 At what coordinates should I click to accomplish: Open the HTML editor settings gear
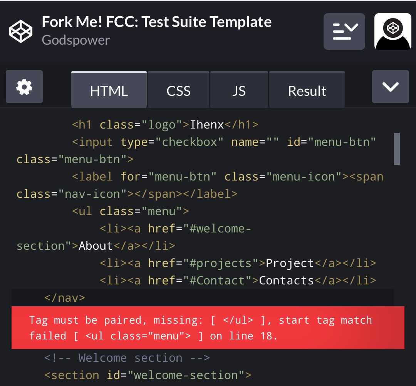click(24, 87)
